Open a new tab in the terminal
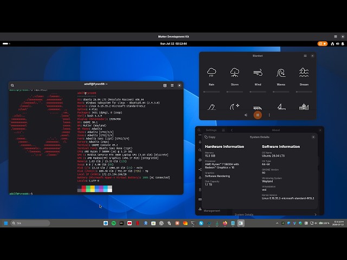 [165, 86]
